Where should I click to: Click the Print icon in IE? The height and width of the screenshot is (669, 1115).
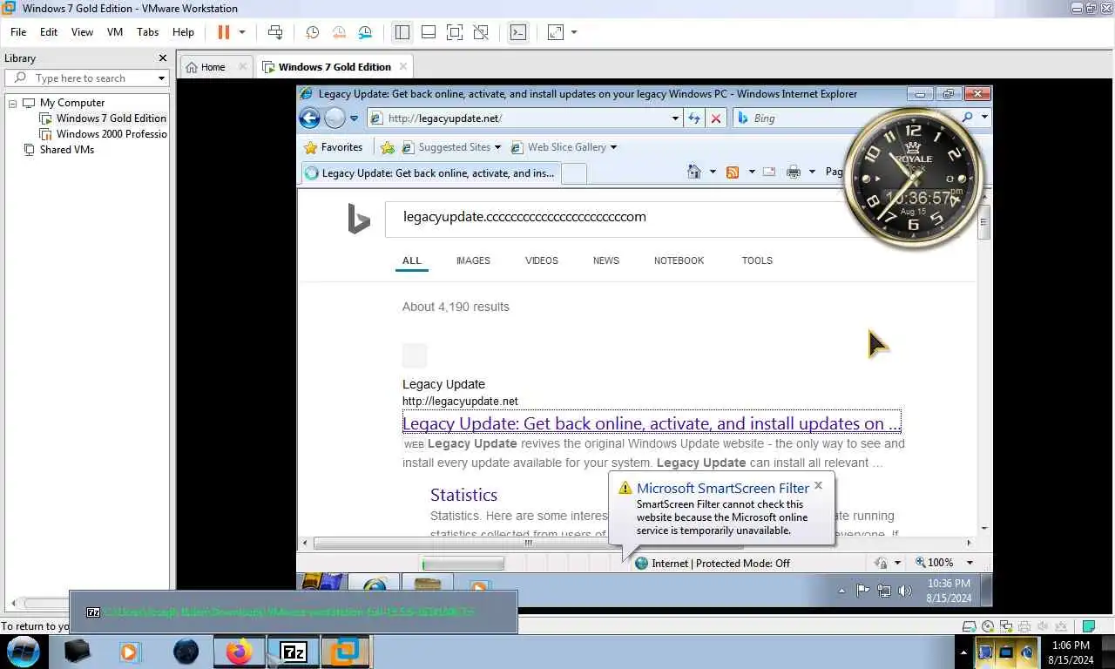coord(793,172)
